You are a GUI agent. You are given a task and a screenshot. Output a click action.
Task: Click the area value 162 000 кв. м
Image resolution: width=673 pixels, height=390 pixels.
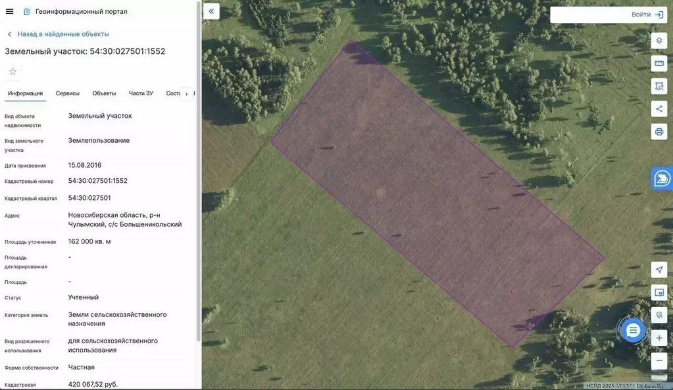click(89, 241)
